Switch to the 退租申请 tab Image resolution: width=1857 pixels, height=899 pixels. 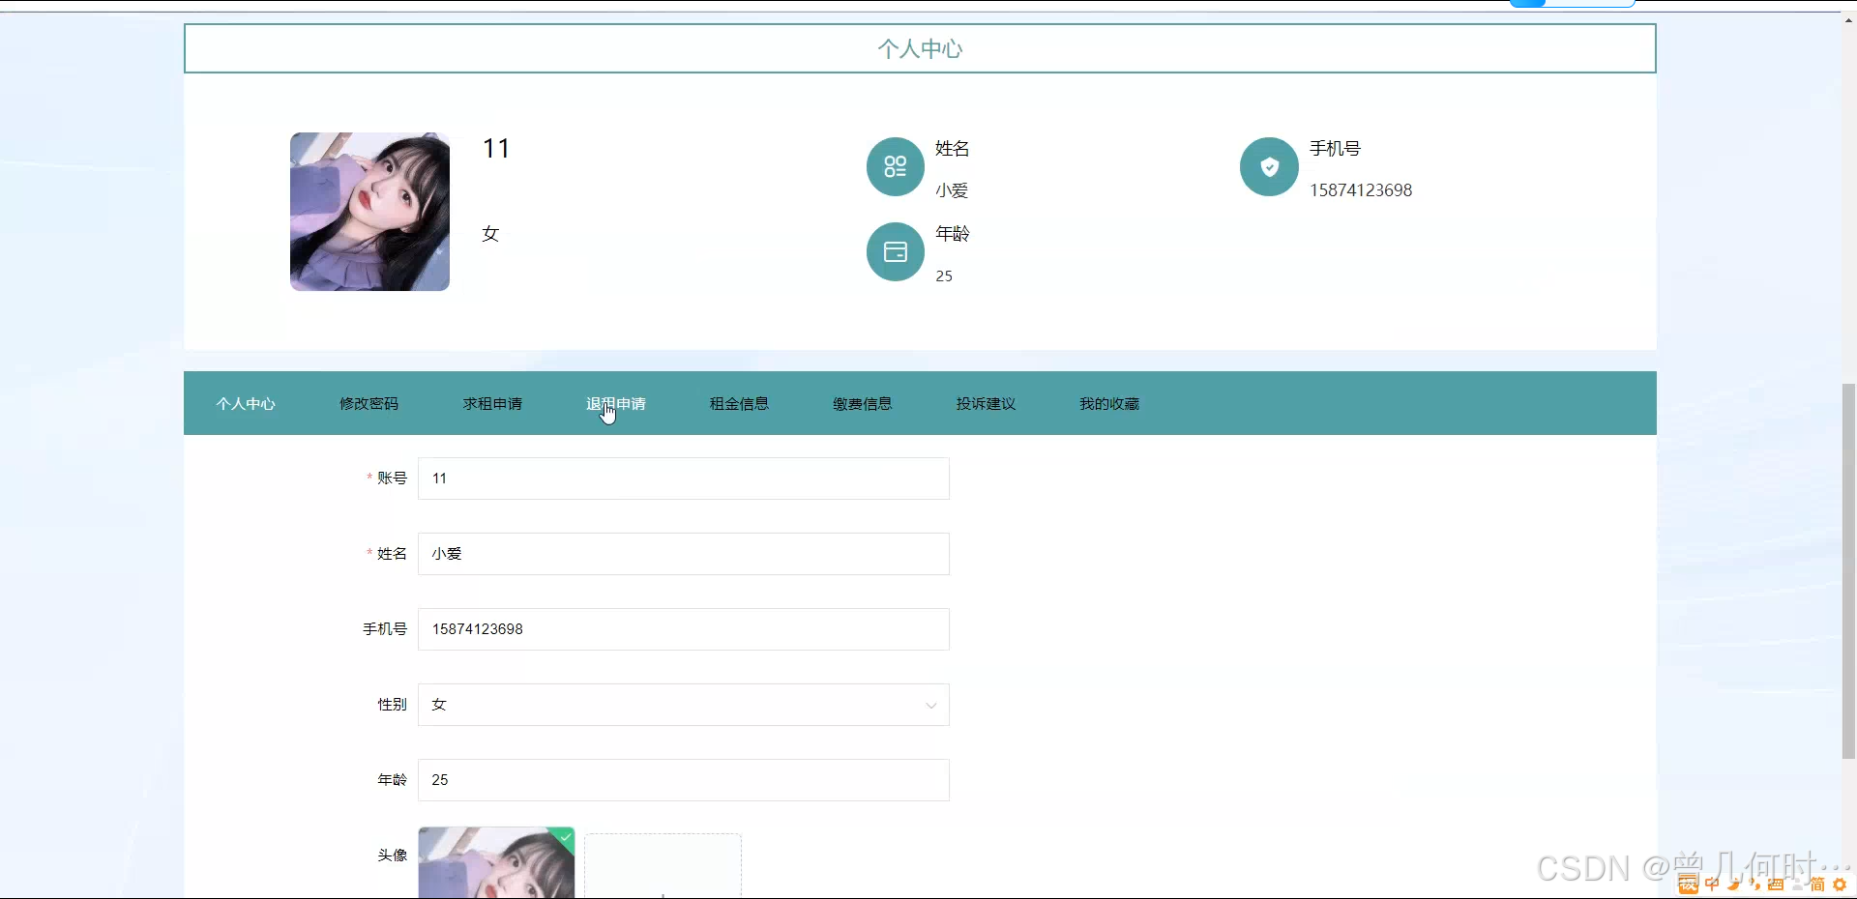point(615,404)
